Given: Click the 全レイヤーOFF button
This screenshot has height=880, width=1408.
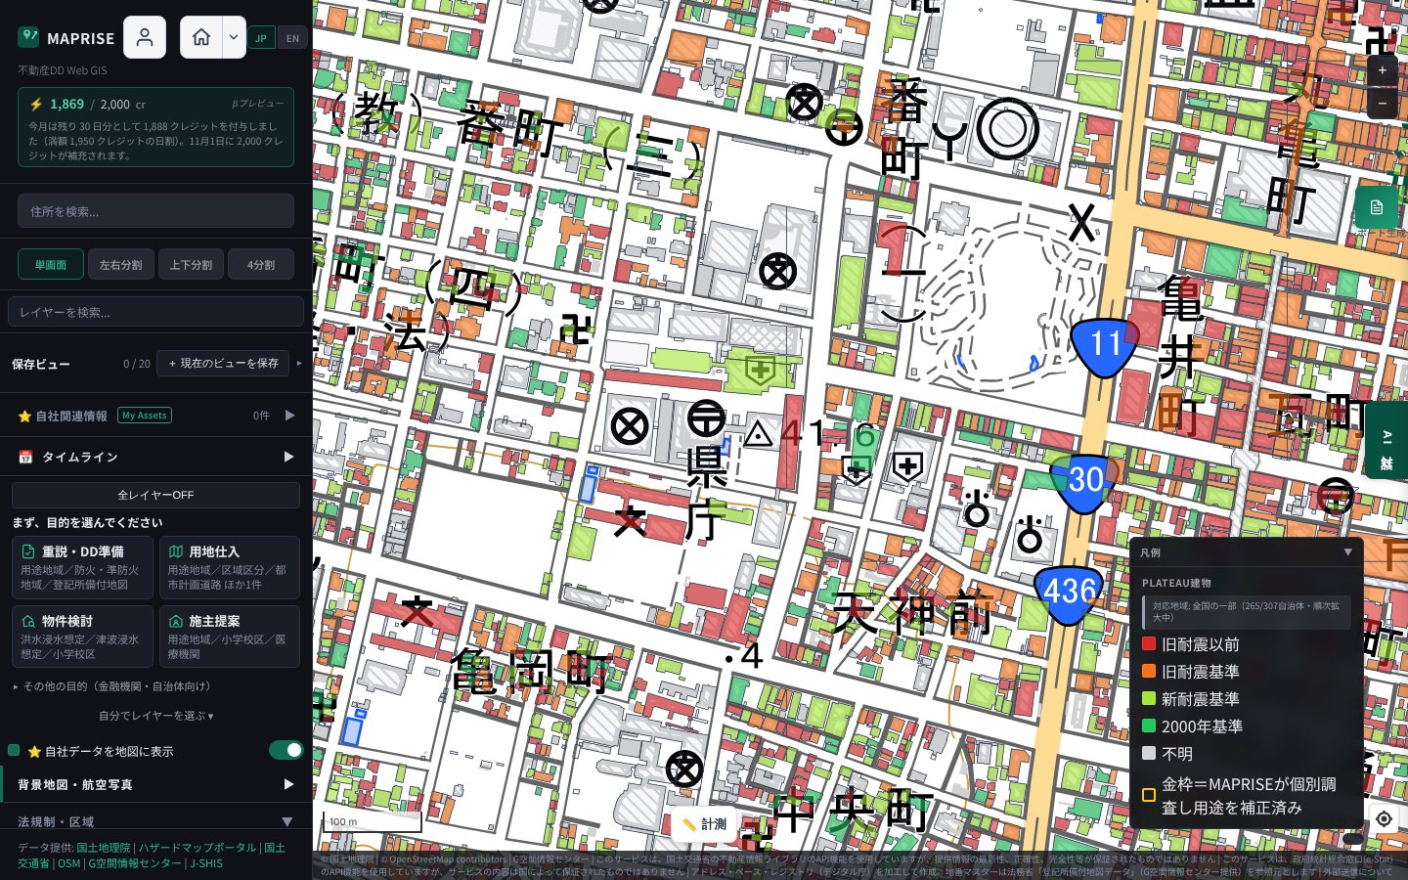Looking at the screenshot, I should coord(155,495).
